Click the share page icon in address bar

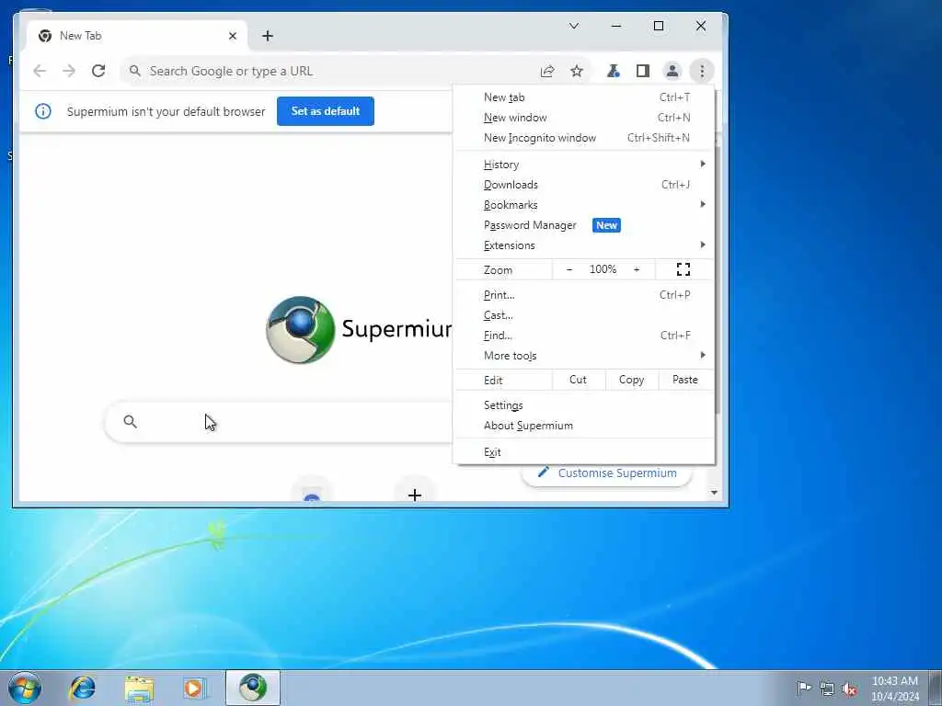(547, 71)
